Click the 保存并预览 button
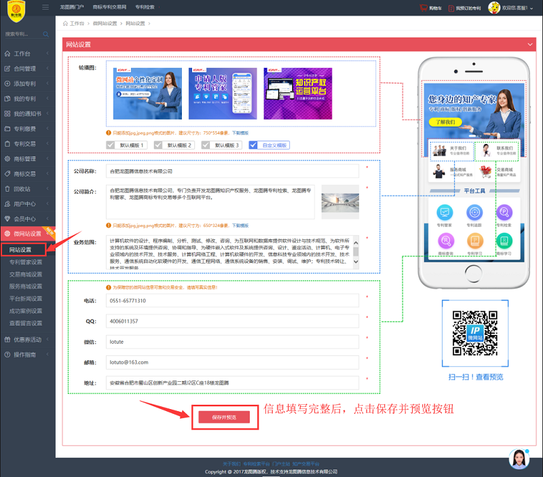The width and height of the screenshot is (543, 477). [x=224, y=417]
